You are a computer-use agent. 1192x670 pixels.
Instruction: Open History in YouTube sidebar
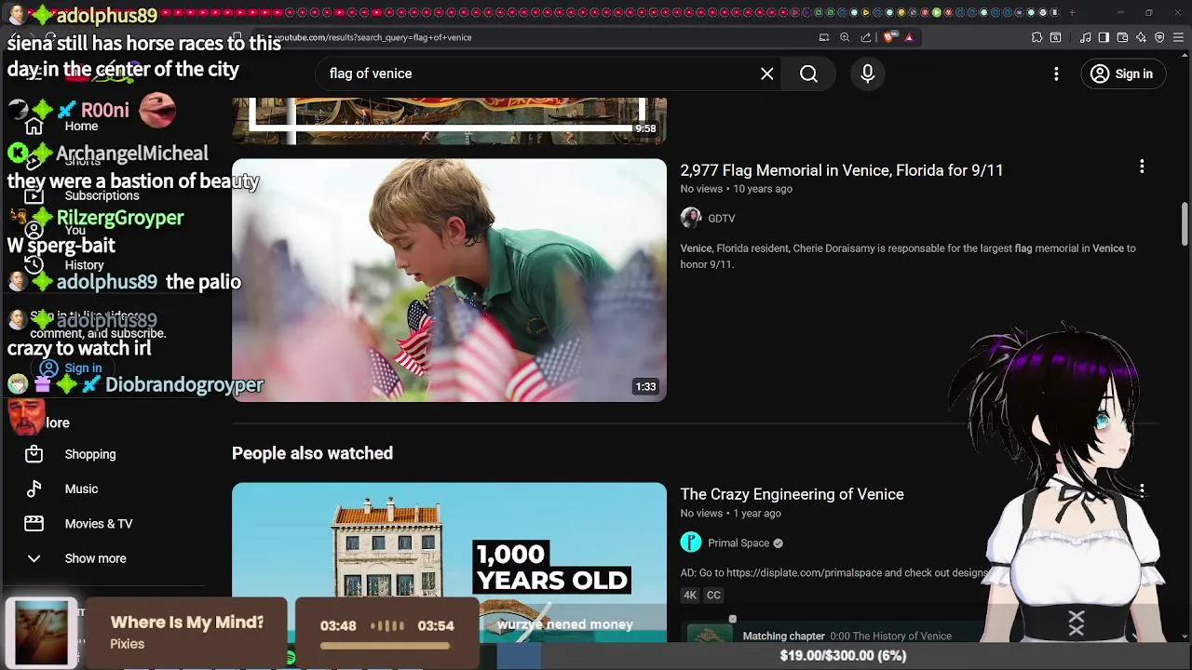pyautogui.click(x=65, y=265)
